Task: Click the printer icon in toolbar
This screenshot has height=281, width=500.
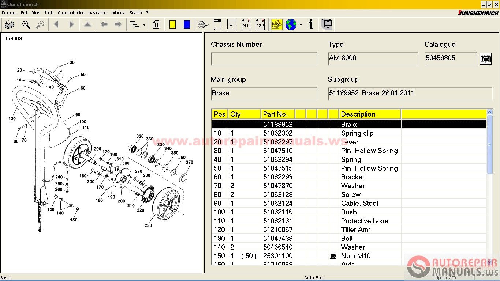Action: coord(10,25)
